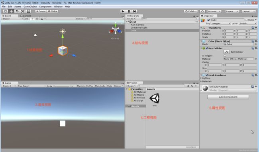Select the Rotate tool
The image size is (259, 152).
click(17, 11)
